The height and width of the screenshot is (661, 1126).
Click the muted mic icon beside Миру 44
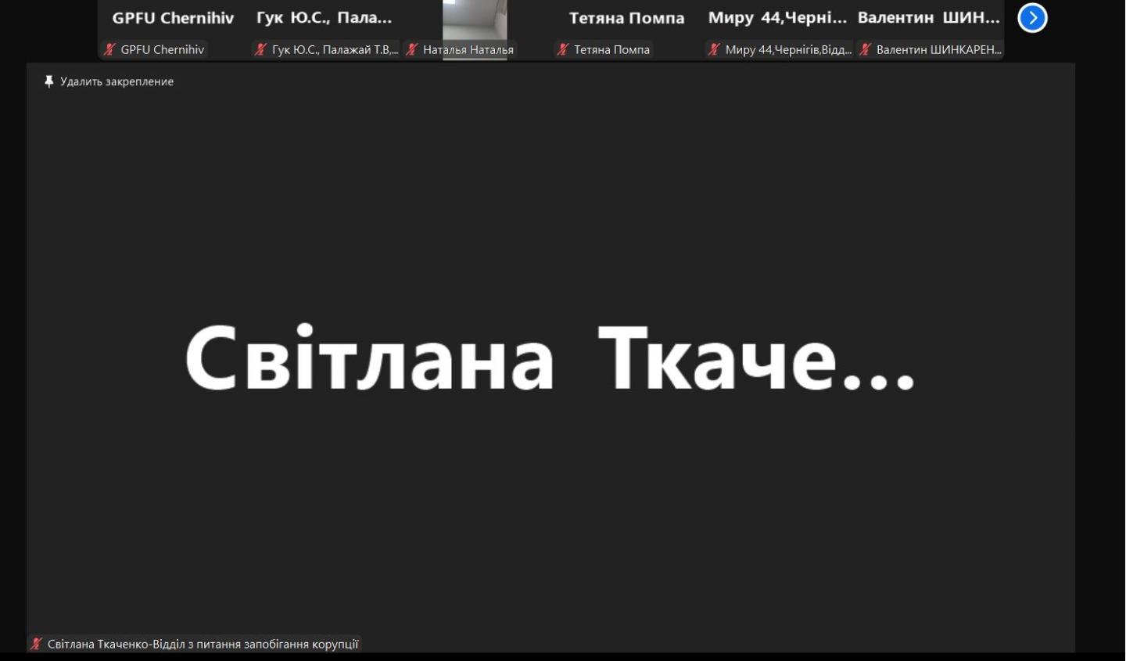[x=713, y=49]
